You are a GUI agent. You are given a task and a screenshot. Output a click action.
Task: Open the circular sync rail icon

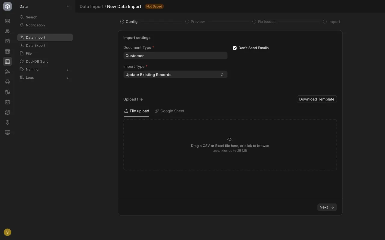pyautogui.click(x=8, y=112)
